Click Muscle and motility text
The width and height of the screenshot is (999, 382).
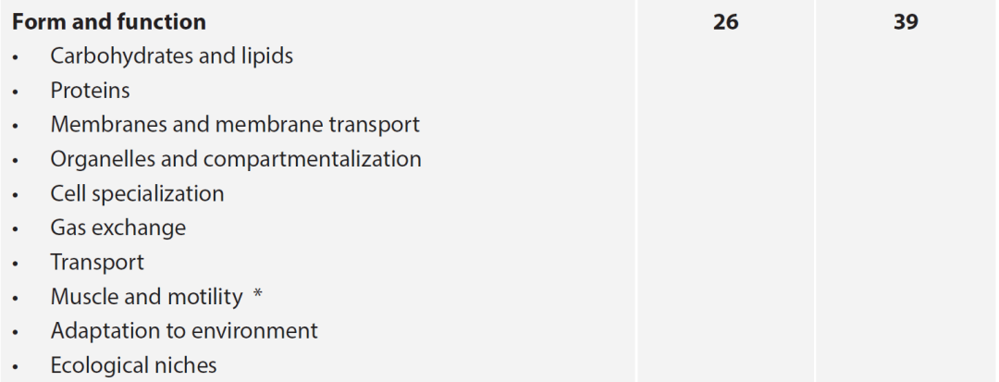click(x=146, y=297)
